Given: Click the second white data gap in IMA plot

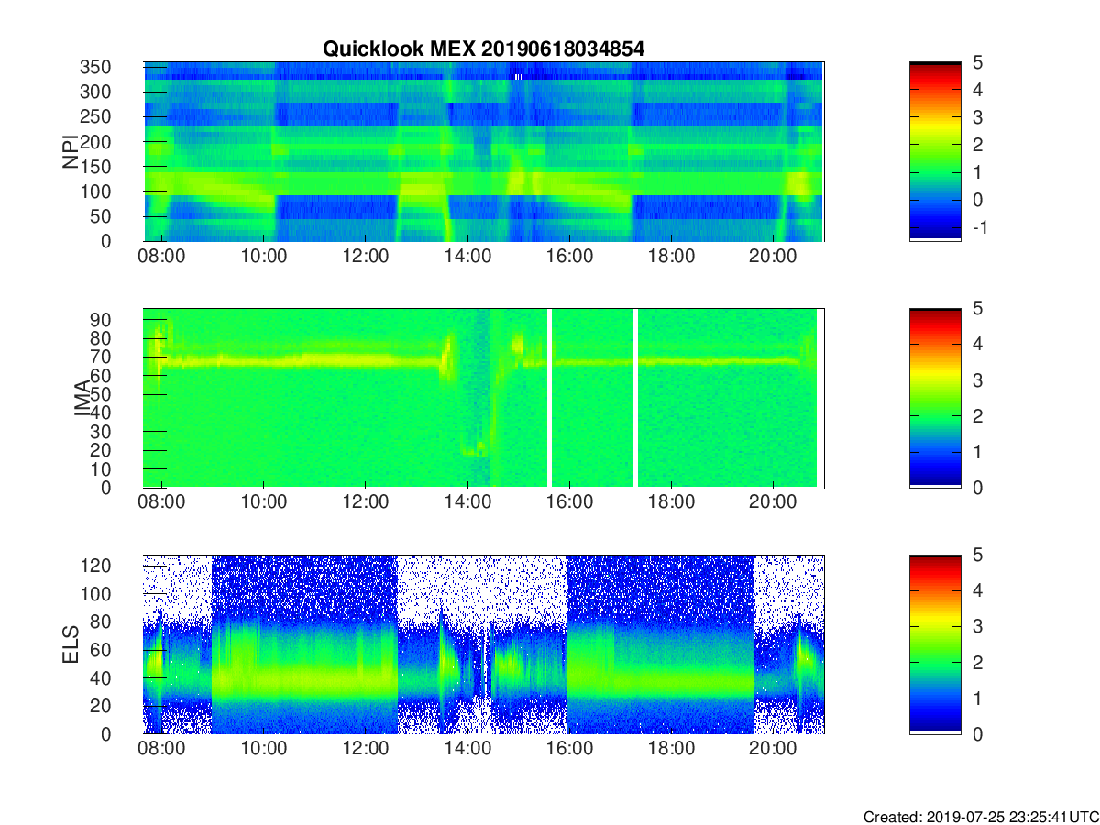Looking at the screenshot, I should [635, 398].
